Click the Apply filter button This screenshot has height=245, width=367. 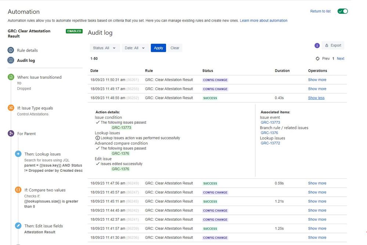click(x=158, y=48)
